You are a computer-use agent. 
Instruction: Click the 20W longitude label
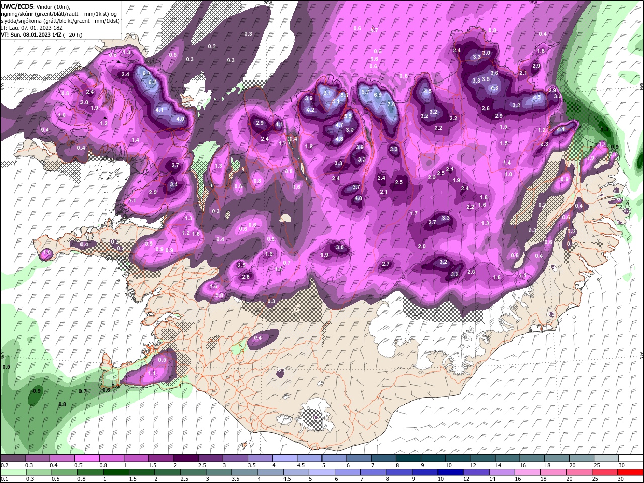[x=267, y=2]
